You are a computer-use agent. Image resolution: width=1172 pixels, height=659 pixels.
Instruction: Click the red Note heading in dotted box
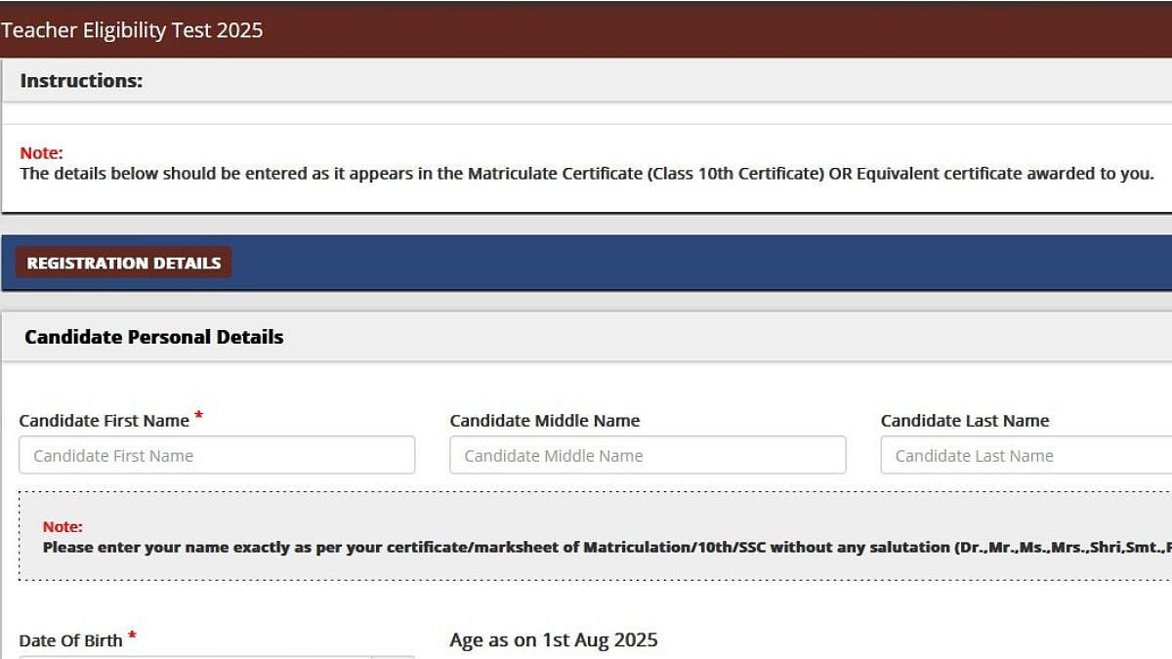click(63, 527)
